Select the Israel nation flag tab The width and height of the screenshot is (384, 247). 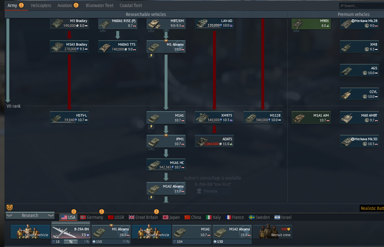[283, 217]
